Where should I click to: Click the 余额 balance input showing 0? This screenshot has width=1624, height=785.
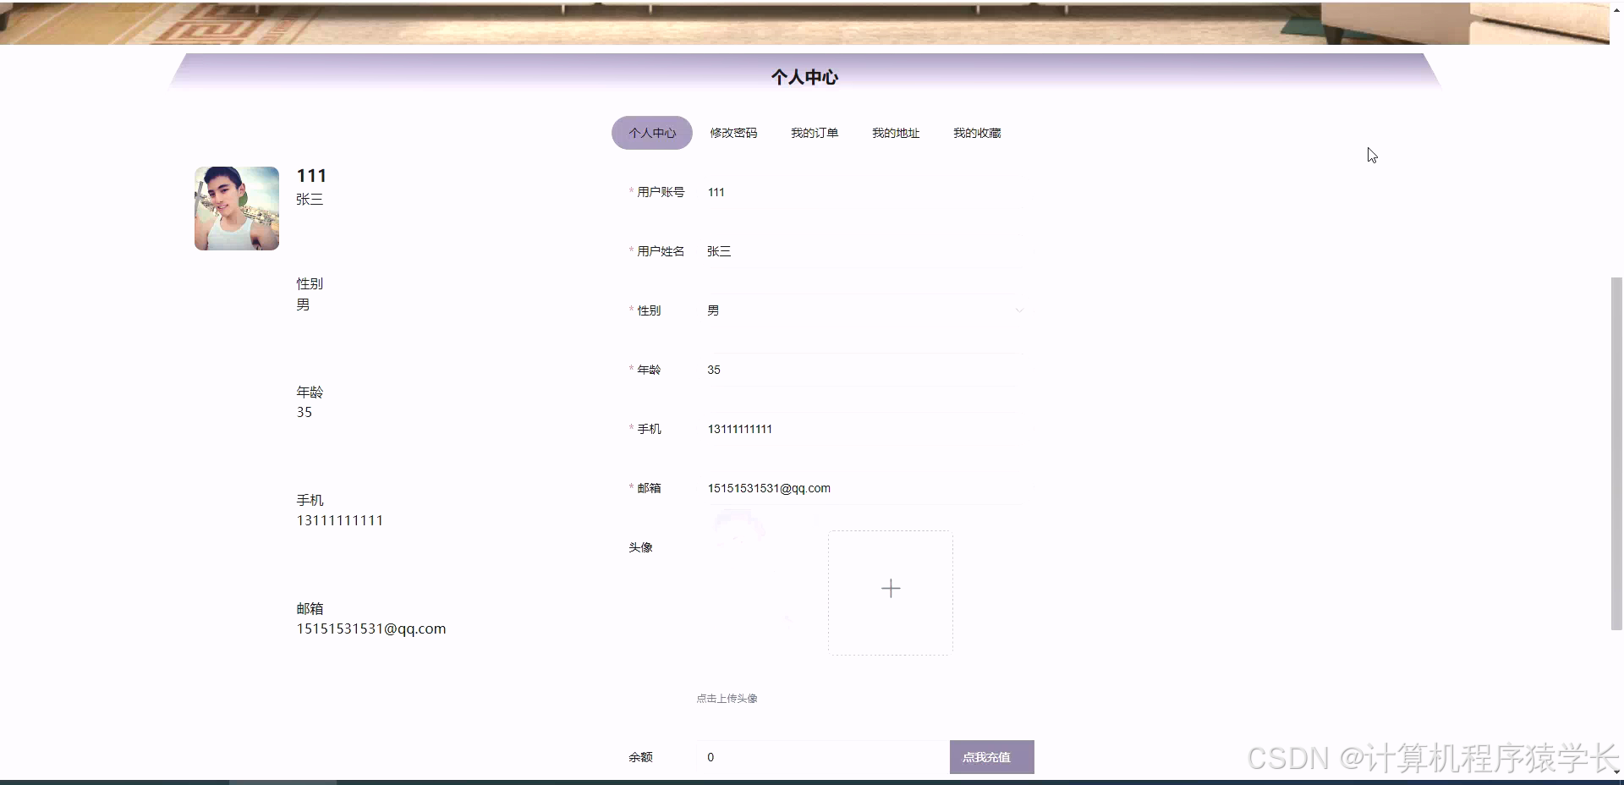point(820,757)
